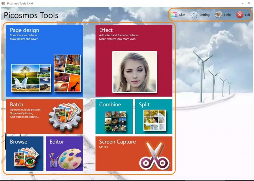Open the Combine title text

pyautogui.click(x=110, y=104)
